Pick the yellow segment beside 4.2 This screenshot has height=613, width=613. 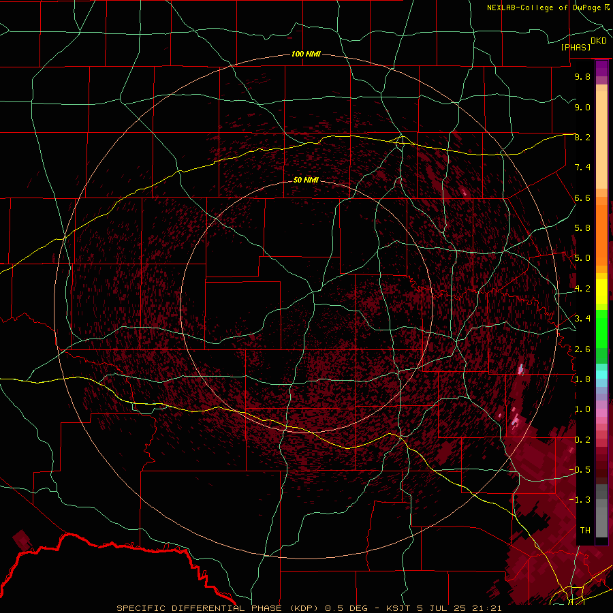click(x=601, y=292)
